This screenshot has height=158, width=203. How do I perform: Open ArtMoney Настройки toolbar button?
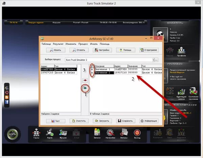tap(102, 50)
